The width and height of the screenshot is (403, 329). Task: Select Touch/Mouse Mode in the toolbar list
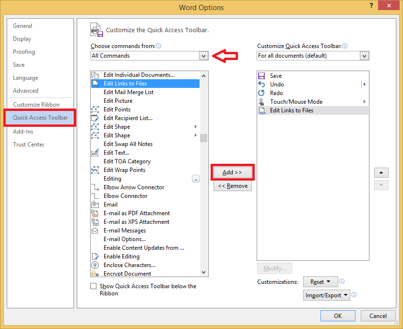click(x=289, y=101)
